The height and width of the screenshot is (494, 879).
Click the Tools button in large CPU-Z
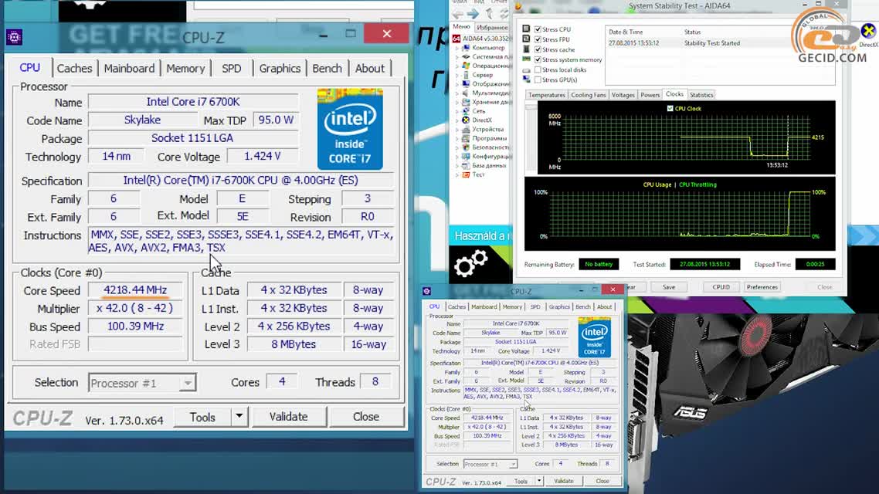202,417
